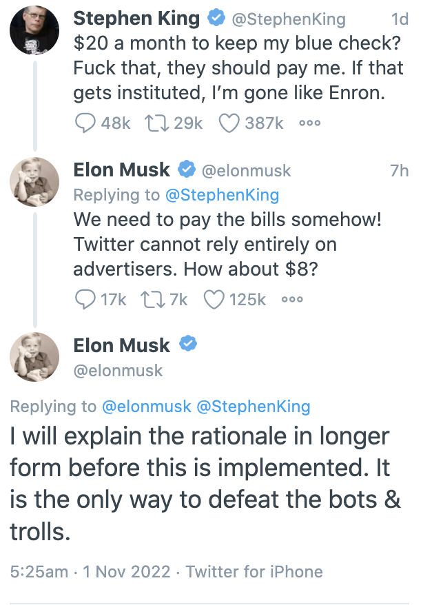The width and height of the screenshot is (423, 605).
Task: Open more options on Stephen King's tweet
Action: (310, 123)
